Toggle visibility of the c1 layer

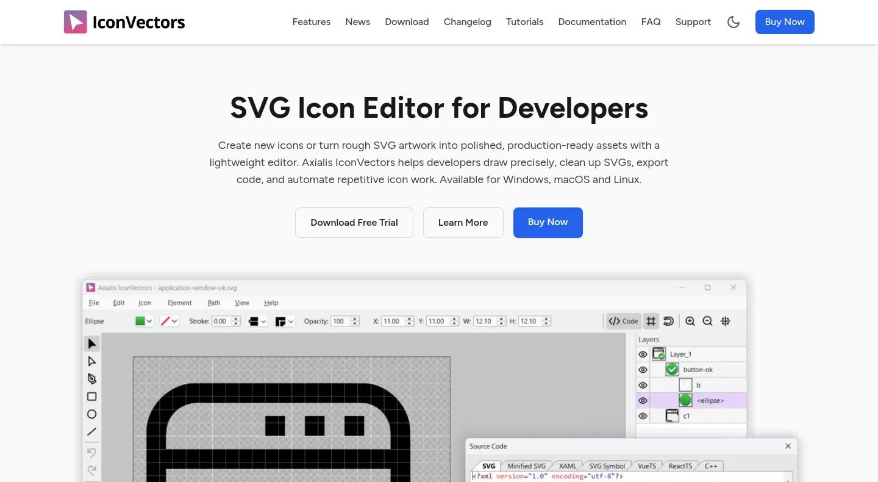tap(643, 416)
